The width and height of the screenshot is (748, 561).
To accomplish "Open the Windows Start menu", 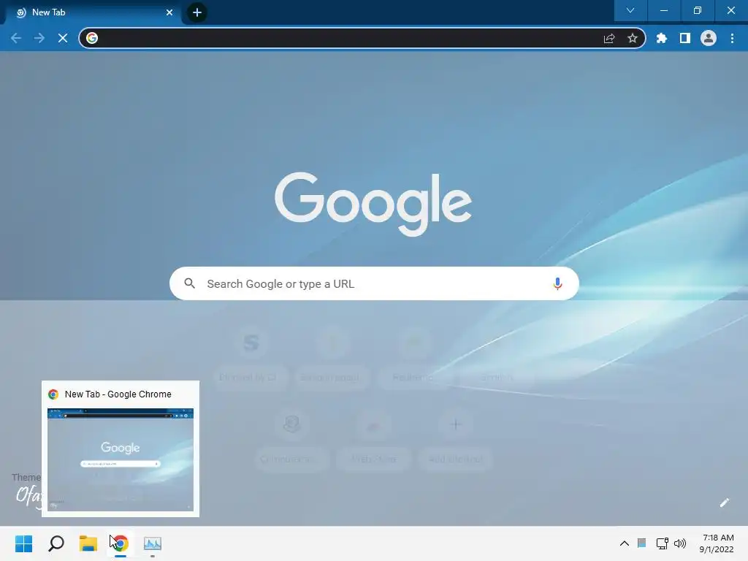I will coord(24,543).
